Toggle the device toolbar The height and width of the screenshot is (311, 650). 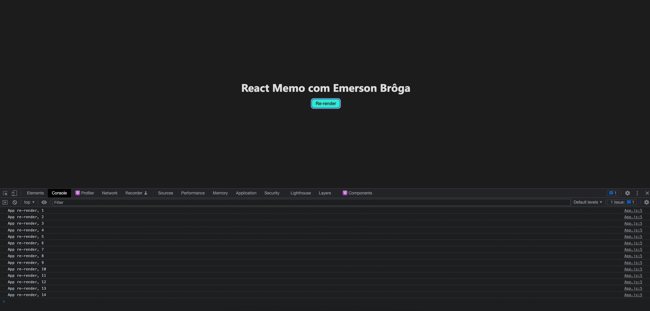pos(14,193)
